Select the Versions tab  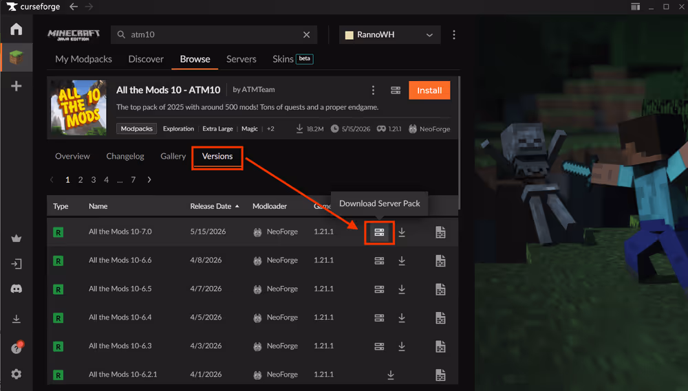click(217, 156)
